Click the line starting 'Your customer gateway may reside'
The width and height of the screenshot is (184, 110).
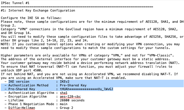point(90,63)
